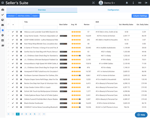
Task: Click the Tinkle Eyebrow Razor title text
Action: tap(41, 95)
